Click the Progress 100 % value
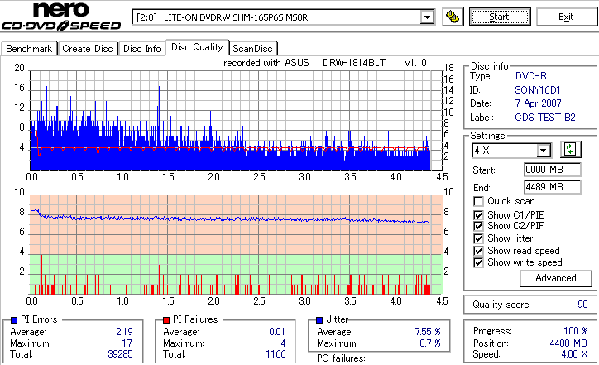Image resolution: width=599 pixels, height=365 pixels. coord(576,331)
